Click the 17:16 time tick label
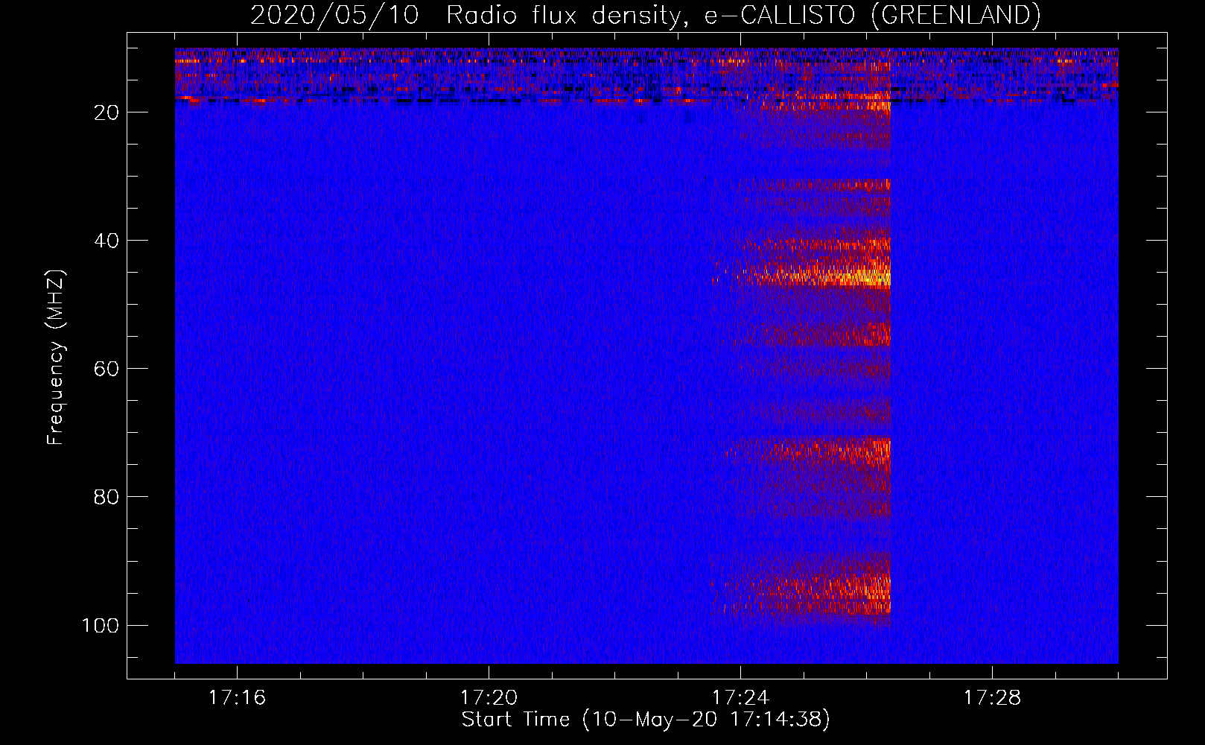Image resolution: width=1205 pixels, height=745 pixels. coord(237,698)
